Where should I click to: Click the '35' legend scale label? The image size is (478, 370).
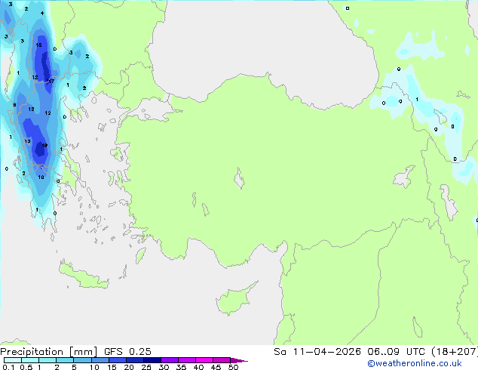click(182, 367)
